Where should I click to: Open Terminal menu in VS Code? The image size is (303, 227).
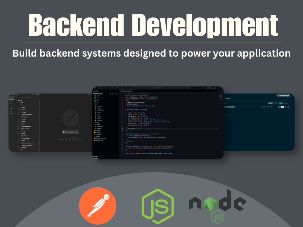coord(117,88)
